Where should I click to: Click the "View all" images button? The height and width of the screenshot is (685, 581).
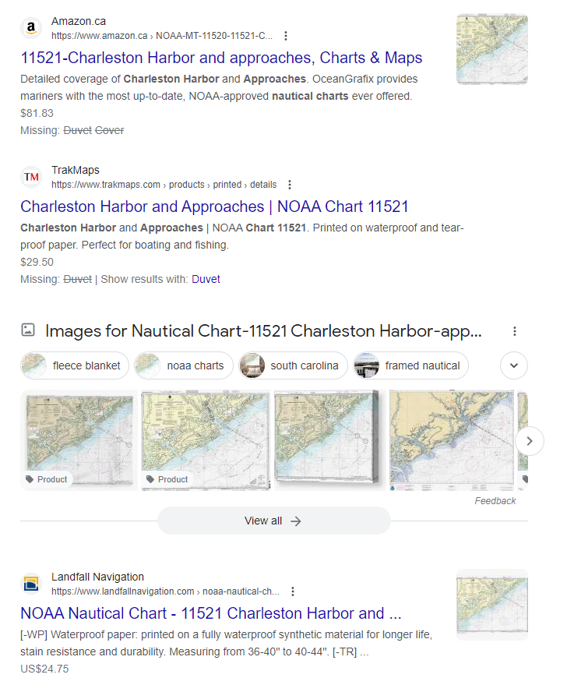click(273, 521)
